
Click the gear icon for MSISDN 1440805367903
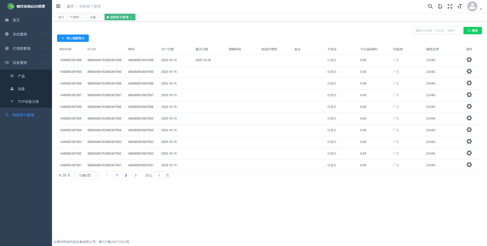coord(469,141)
